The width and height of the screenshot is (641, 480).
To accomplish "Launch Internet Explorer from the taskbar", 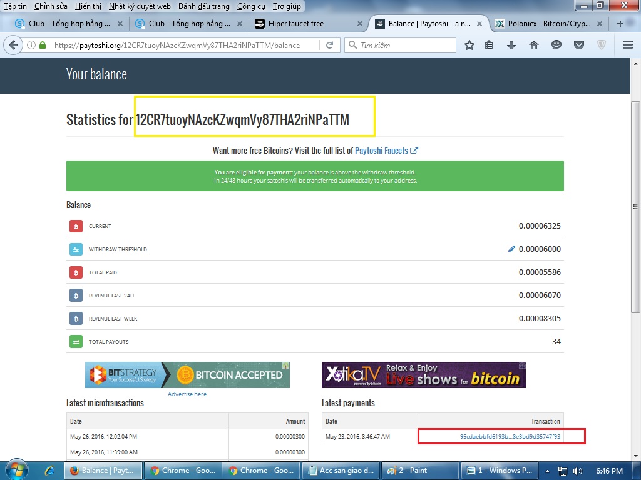I will pyautogui.click(x=50, y=471).
